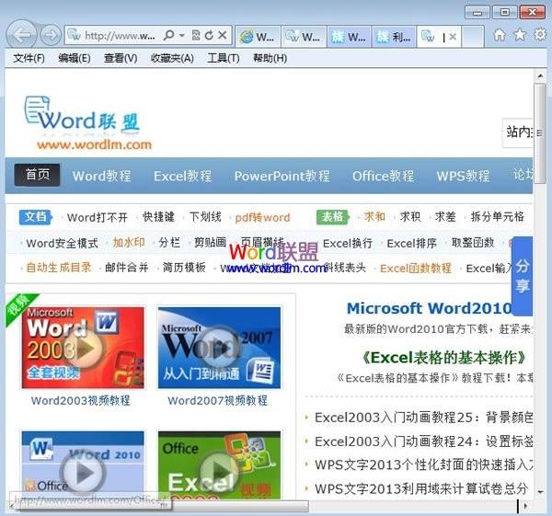Play the Word 2007 从入门到精通 thumbnail
Viewport: 552px width, 516px height.
(219, 348)
